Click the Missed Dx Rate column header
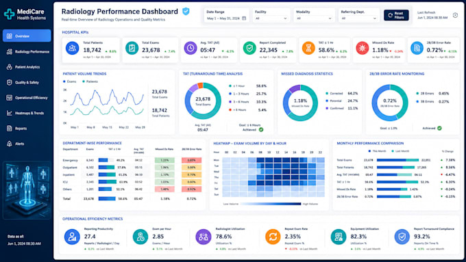466x262 pixels. [x=164, y=149]
